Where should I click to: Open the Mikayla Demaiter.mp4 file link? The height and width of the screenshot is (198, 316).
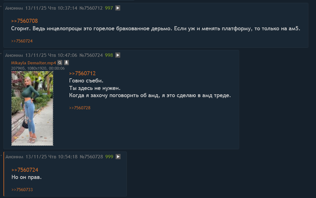point(34,63)
